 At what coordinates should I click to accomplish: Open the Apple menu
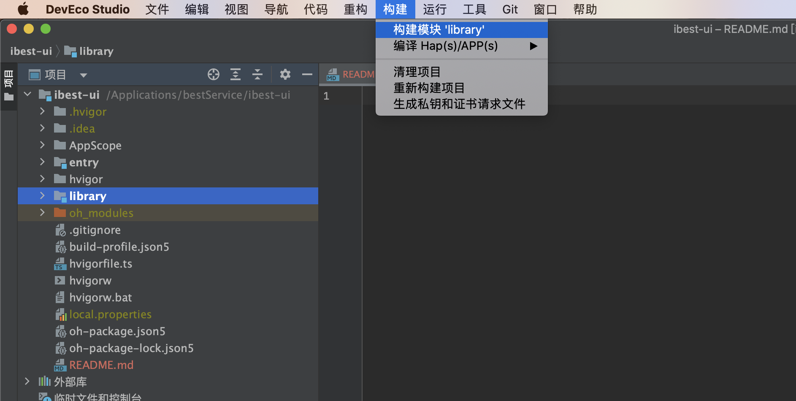(x=23, y=9)
